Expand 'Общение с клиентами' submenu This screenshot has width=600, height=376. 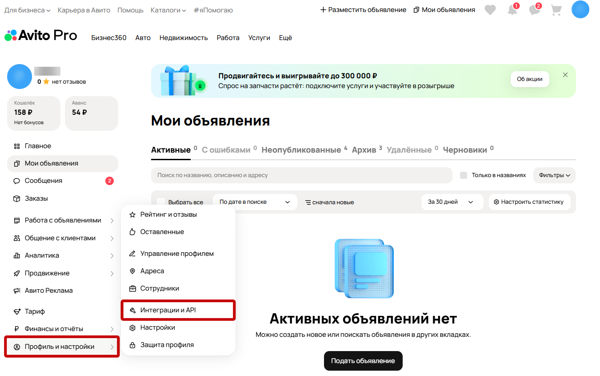click(63, 238)
